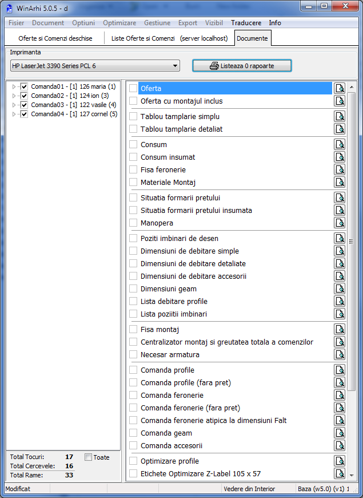Preview the Dimensiuni geam report

coord(340,288)
